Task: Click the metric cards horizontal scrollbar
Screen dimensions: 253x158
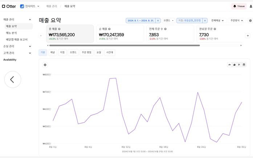Action: 125,45
